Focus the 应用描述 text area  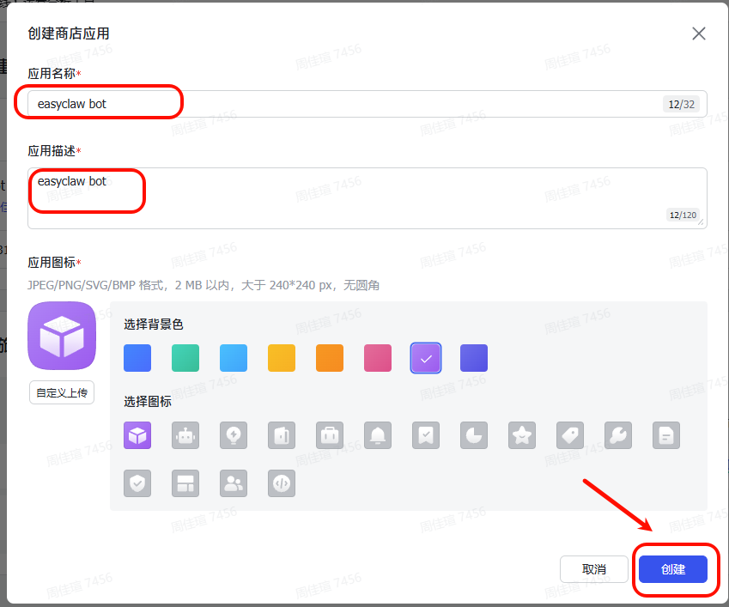coord(368,198)
